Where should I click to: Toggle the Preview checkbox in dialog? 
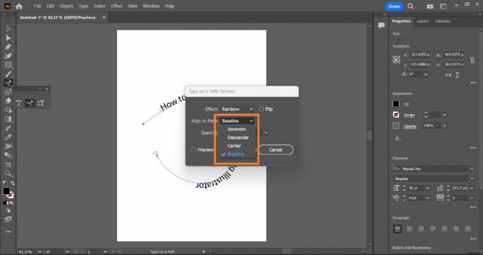(x=194, y=150)
